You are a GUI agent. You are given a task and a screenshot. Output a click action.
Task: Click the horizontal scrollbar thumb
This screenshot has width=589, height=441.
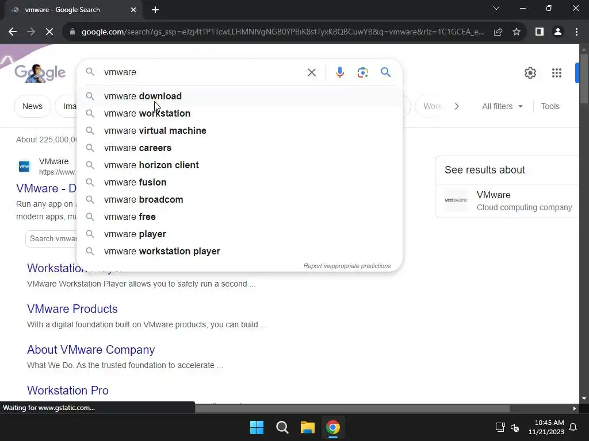(x=353, y=409)
